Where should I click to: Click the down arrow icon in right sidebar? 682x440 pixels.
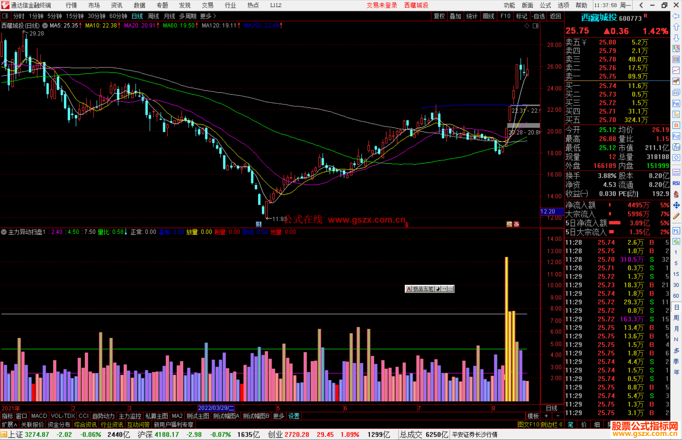tap(676, 38)
